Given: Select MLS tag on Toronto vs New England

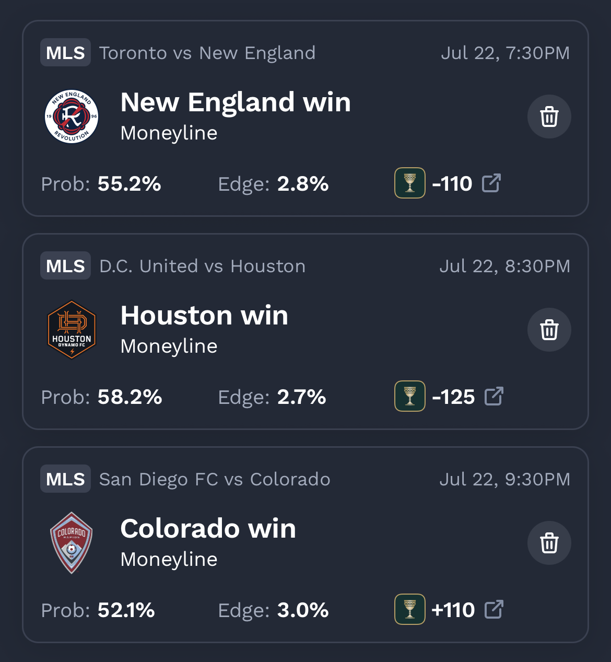Looking at the screenshot, I should [65, 53].
